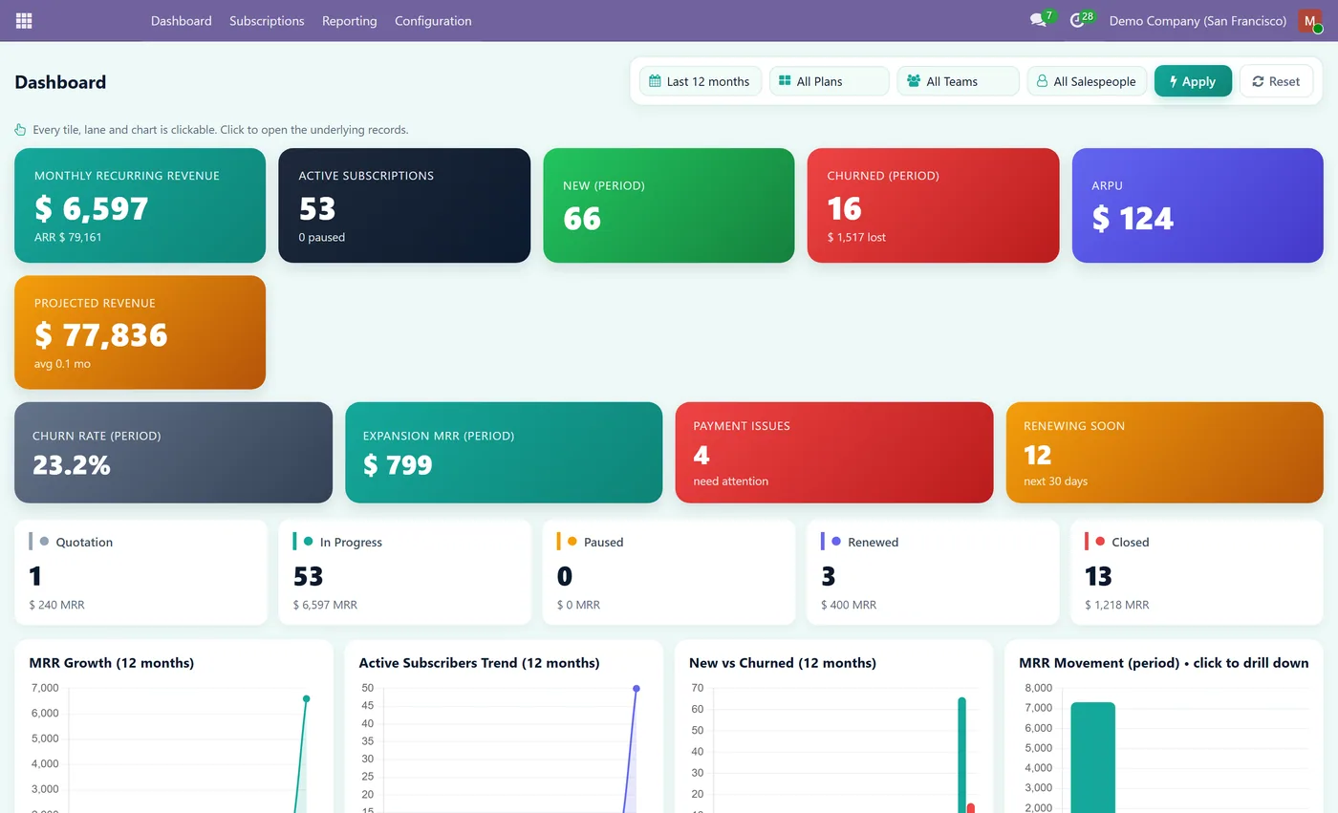
Task: Click the "avg 0.1 mo" text
Action: pos(62,364)
